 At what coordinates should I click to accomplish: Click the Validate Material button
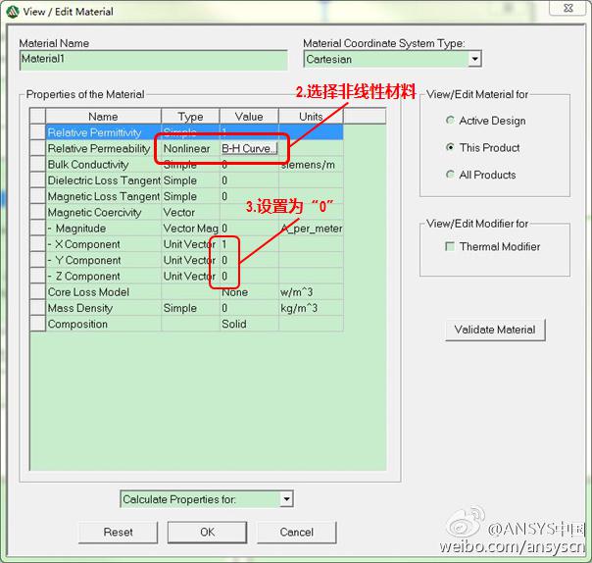[495, 330]
